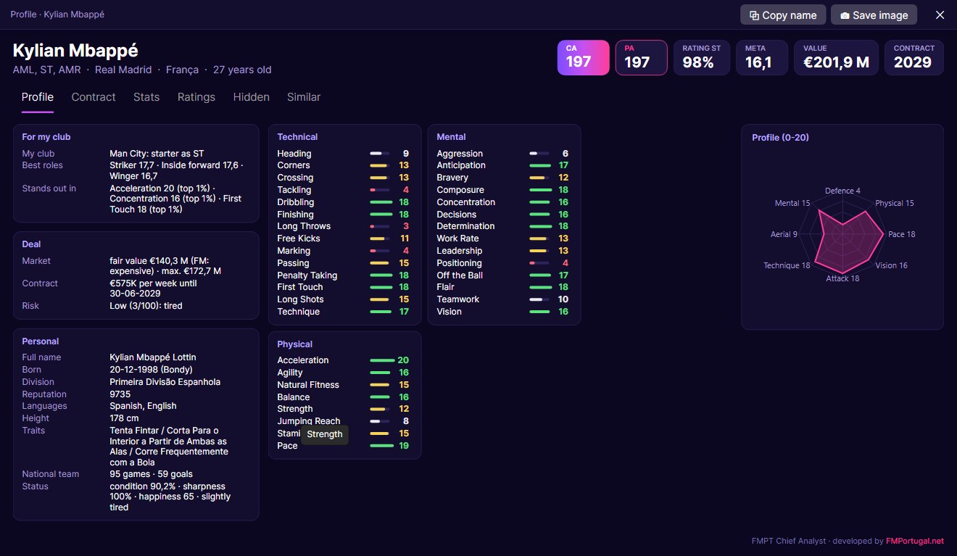957x556 pixels.
Task: Click the Heading attribute row label
Action: (x=294, y=154)
